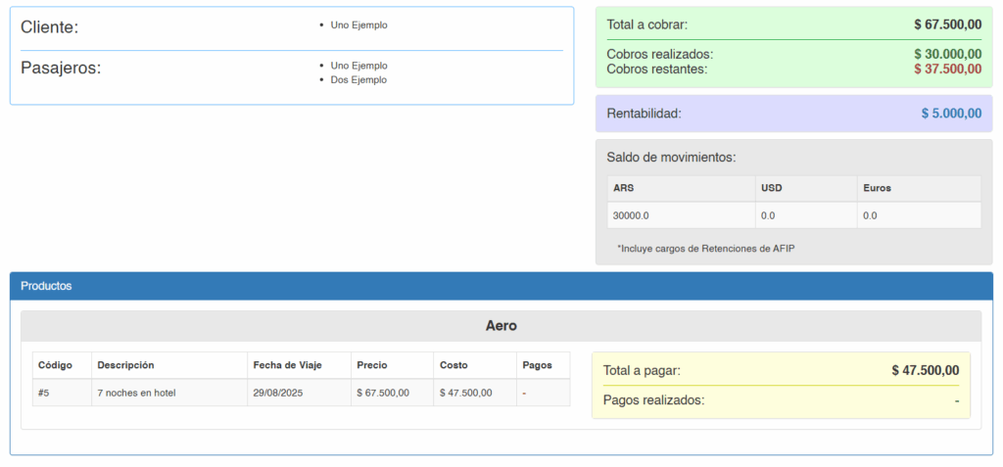
Task: Click the red Cobros restantes amount
Action: [947, 69]
